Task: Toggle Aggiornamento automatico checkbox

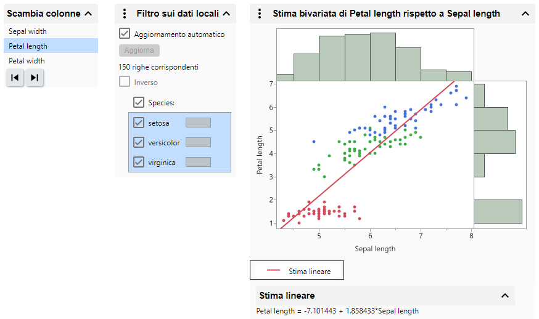Action: click(x=125, y=34)
